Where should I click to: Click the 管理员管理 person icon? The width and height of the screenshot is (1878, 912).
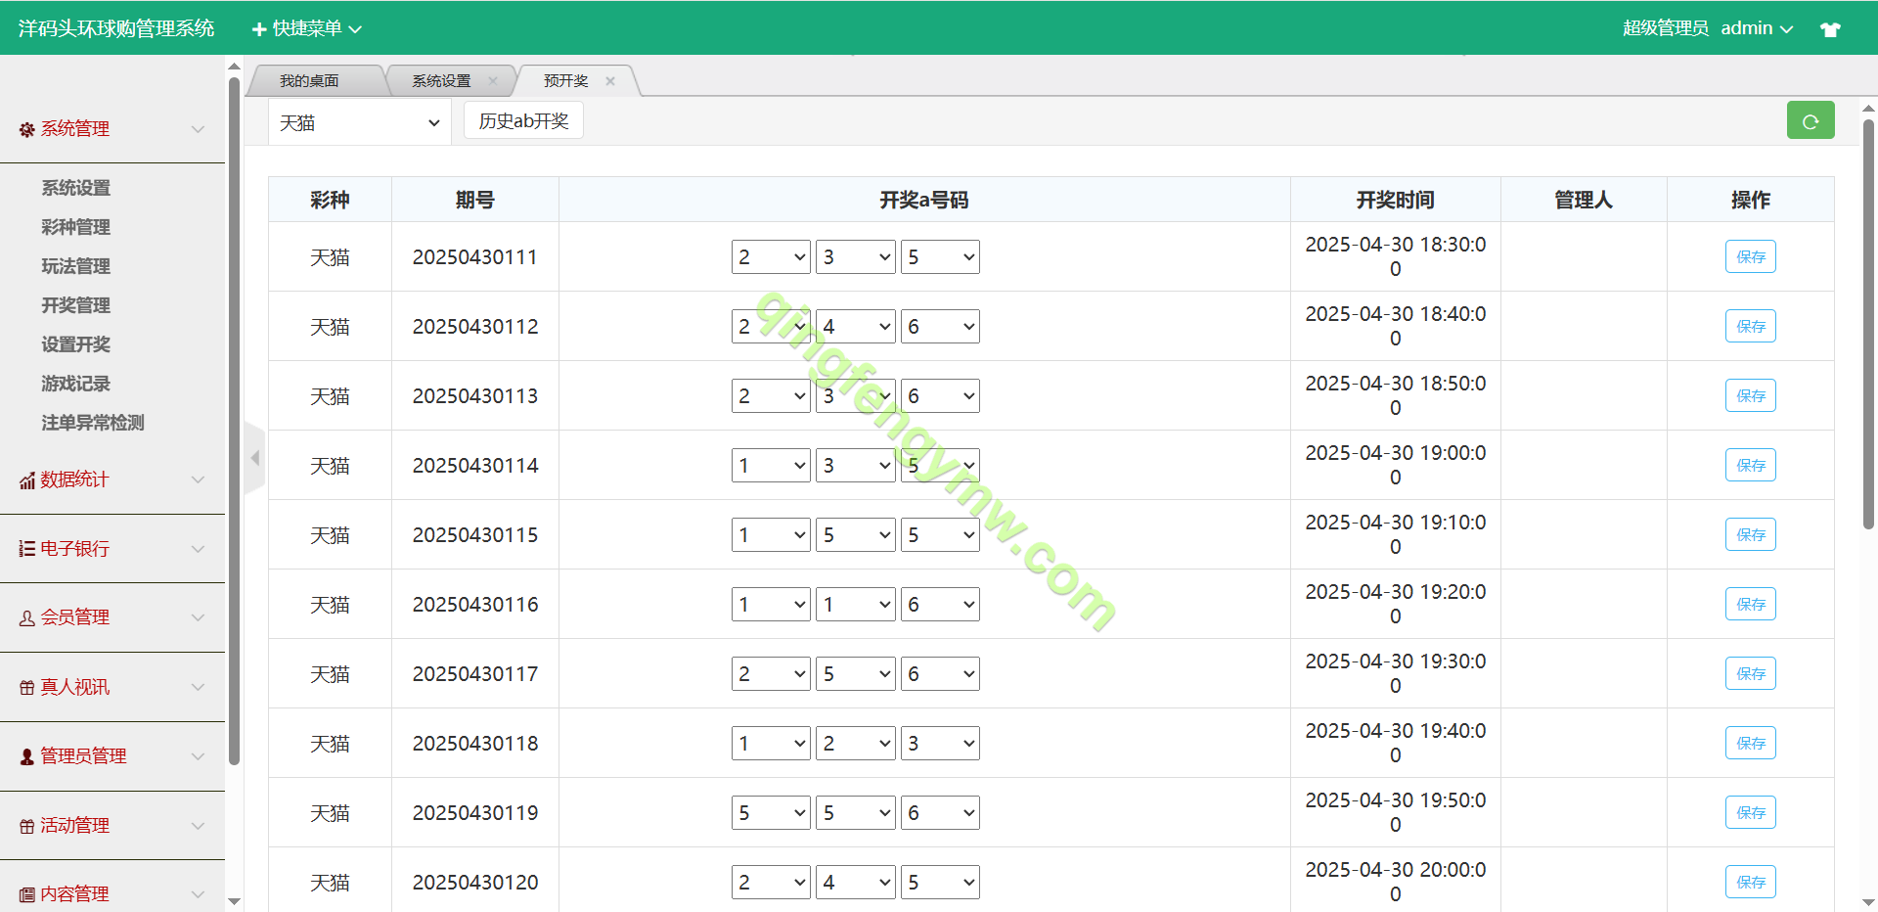(x=26, y=756)
